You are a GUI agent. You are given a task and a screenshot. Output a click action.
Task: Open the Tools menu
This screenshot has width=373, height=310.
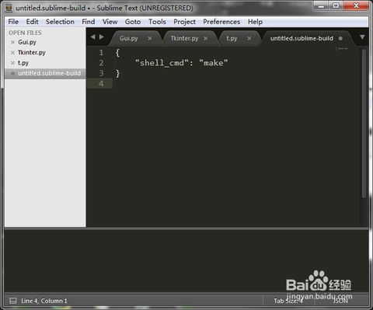click(x=157, y=22)
